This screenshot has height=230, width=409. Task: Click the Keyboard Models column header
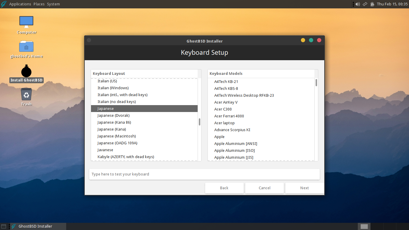(261, 74)
